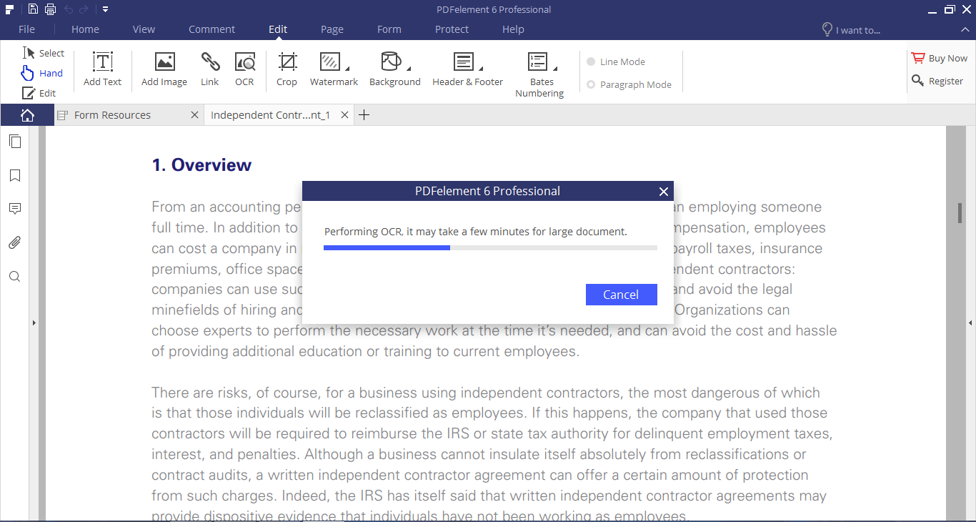This screenshot has height=522, width=976.
Task: Expand the Bates Numbering dropdown arrow
Action: click(555, 69)
